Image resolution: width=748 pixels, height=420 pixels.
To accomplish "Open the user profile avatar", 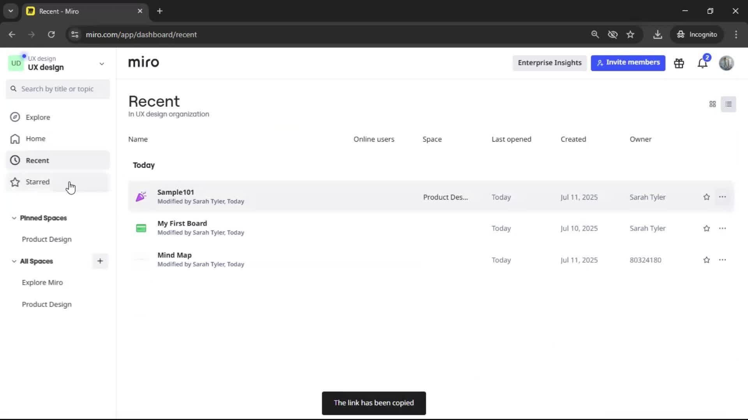I will [726, 63].
